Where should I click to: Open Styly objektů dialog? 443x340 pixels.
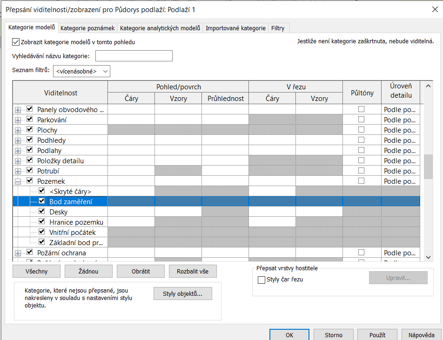182,293
